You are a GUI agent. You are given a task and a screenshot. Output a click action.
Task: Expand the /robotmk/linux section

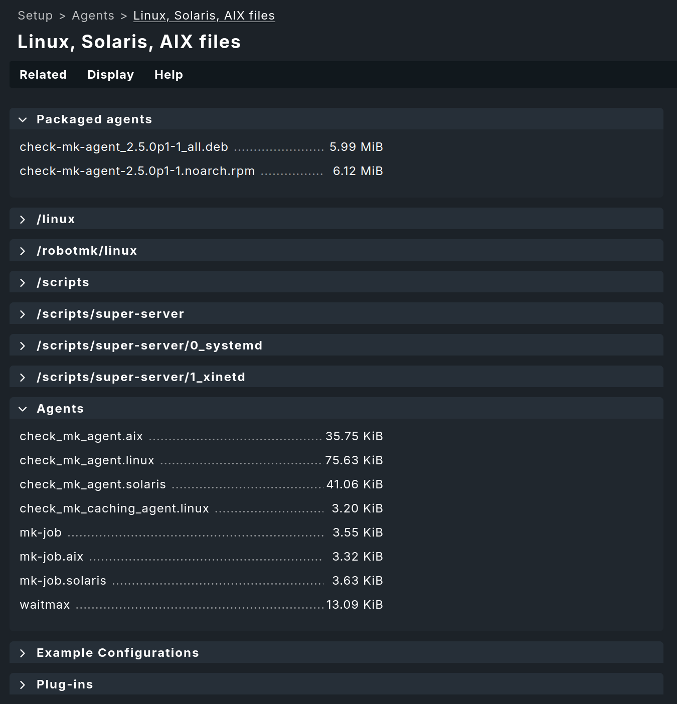(x=23, y=251)
